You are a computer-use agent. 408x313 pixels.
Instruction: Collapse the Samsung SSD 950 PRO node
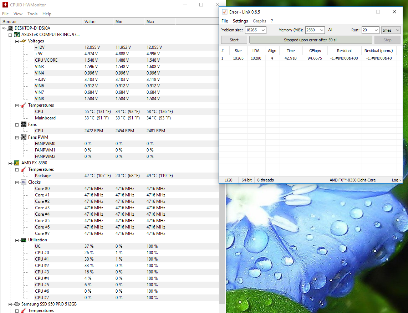tap(10, 304)
